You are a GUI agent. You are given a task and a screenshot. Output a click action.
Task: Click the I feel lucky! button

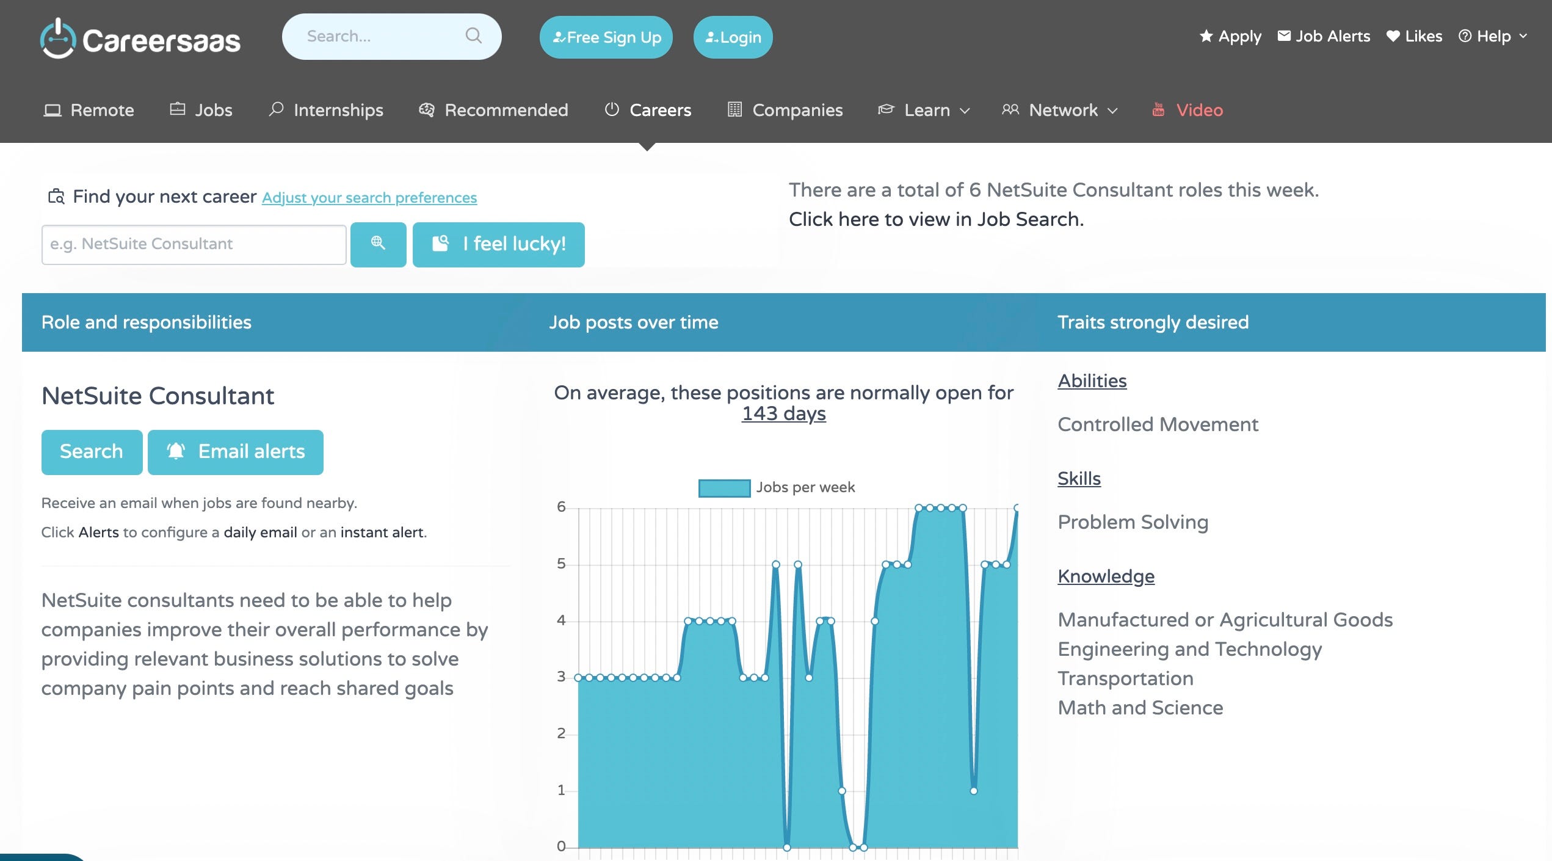click(498, 244)
